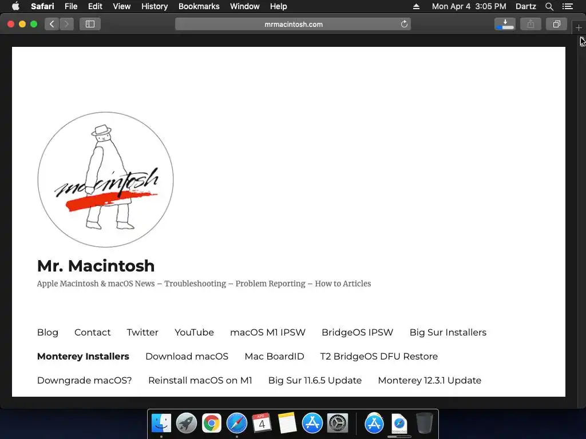This screenshot has width=586, height=439.
Task: Open the BridgeOS IPSW link
Action: pyautogui.click(x=357, y=332)
